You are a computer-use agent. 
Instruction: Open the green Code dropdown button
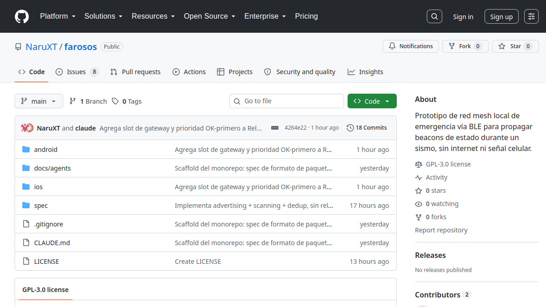372,101
